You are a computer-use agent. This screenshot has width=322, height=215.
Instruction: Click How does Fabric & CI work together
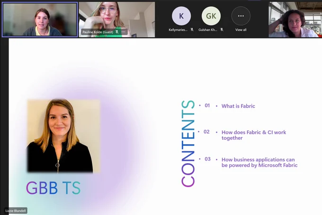point(254,135)
